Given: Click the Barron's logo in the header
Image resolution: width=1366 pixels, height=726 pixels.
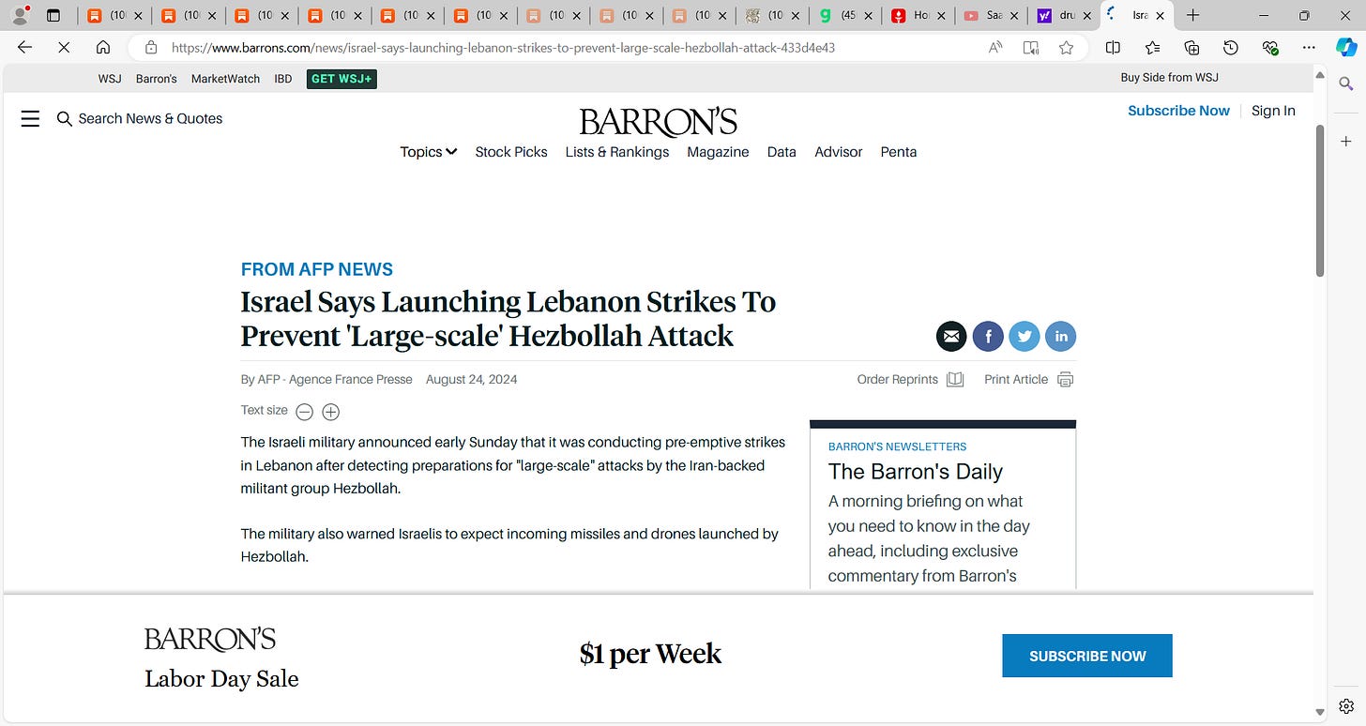Looking at the screenshot, I should tap(658, 122).
